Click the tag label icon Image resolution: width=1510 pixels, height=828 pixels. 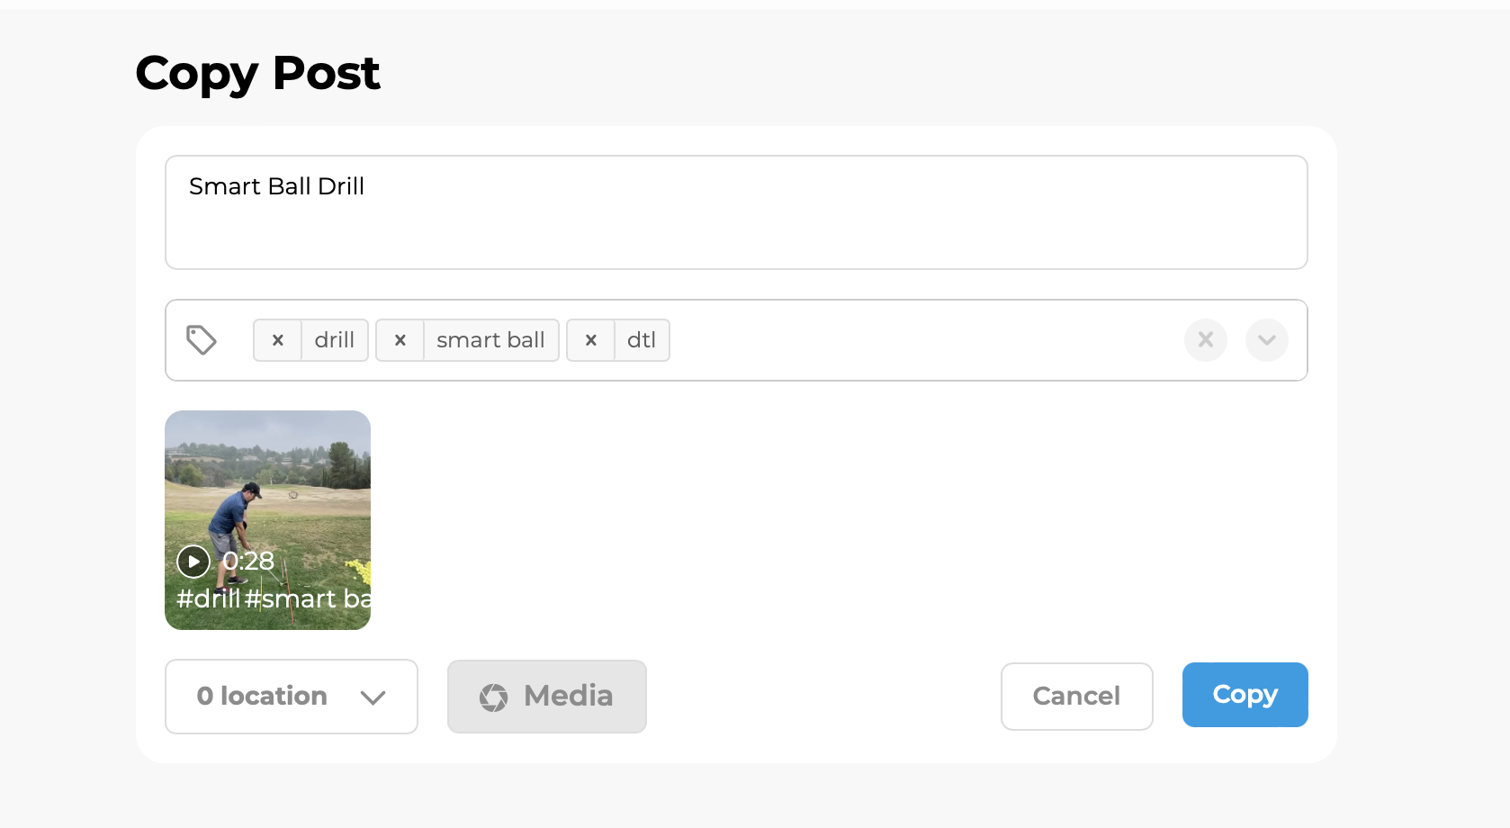[202, 340]
